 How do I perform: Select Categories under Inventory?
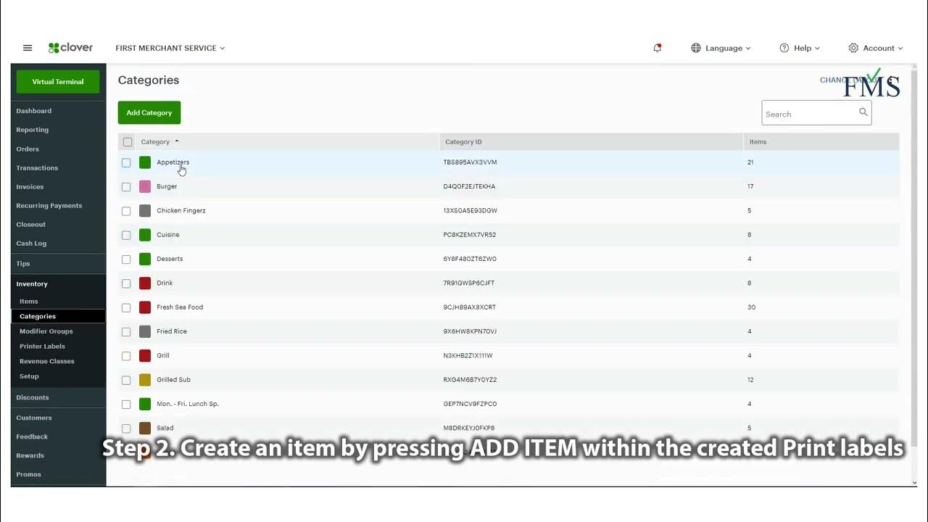[58, 316]
